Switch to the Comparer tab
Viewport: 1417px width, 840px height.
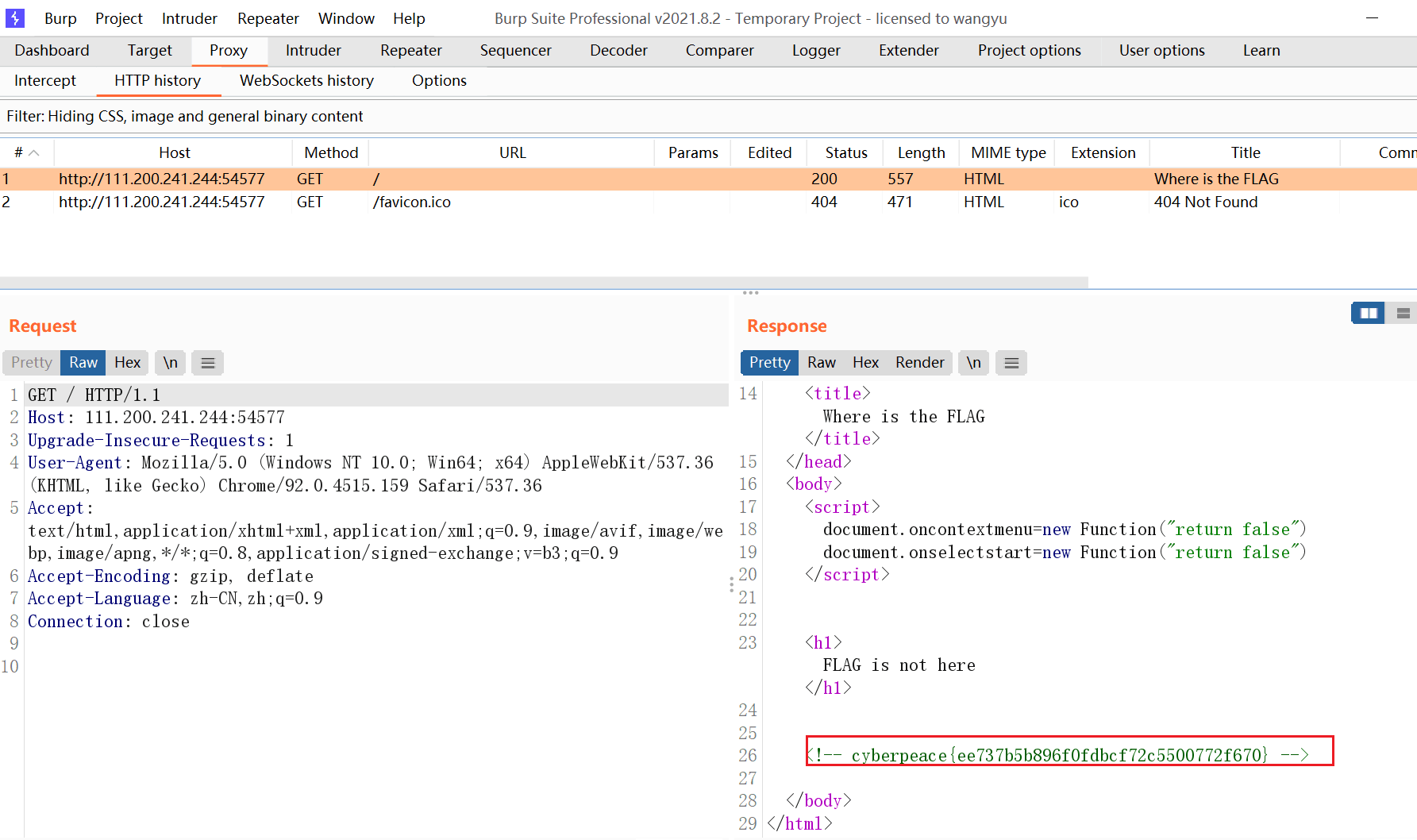tap(720, 50)
